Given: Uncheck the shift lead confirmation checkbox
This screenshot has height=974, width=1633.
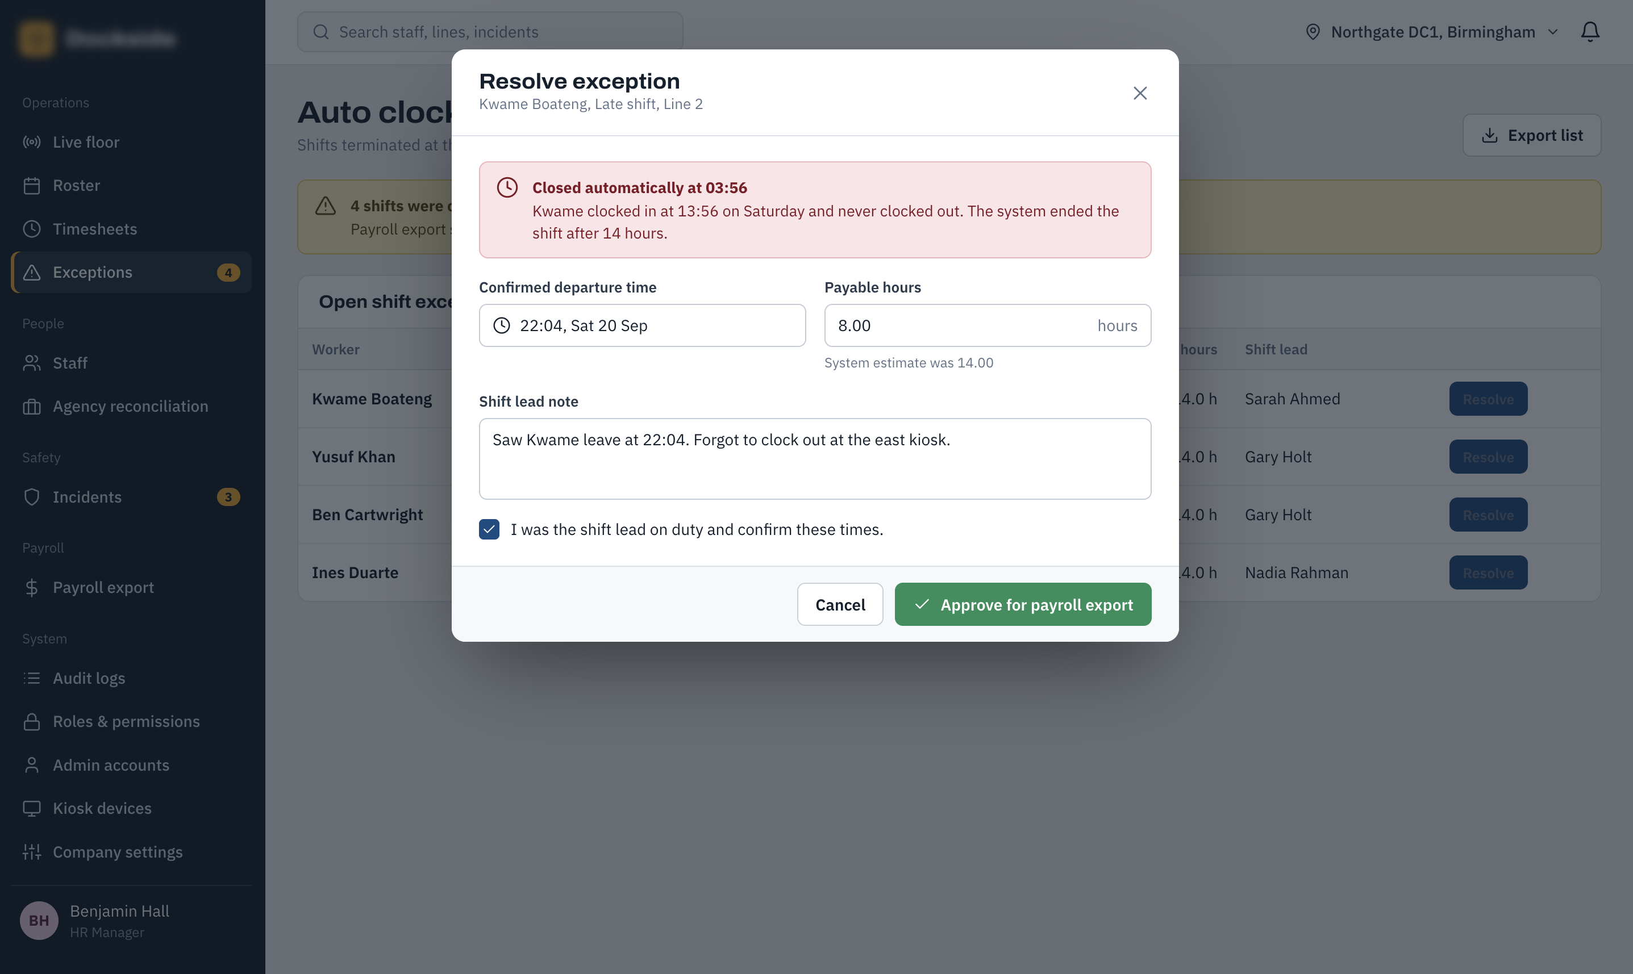Looking at the screenshot, I should pos(489,529).
